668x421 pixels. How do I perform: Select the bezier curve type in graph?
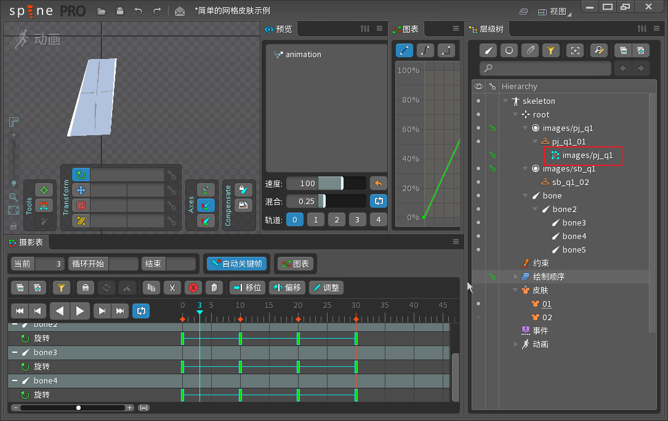coord(425,50)
